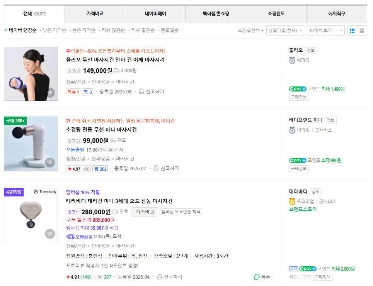This screenshot has height=286, width=373.
Task: Report 테라바디 listing via 신고하기
Action: (x=170, y=277)
